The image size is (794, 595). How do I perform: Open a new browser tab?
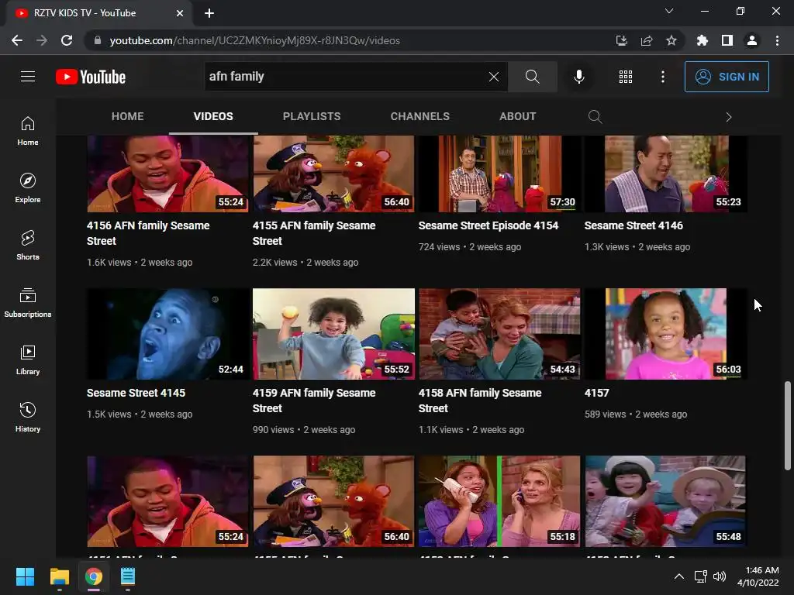point(209,13)
